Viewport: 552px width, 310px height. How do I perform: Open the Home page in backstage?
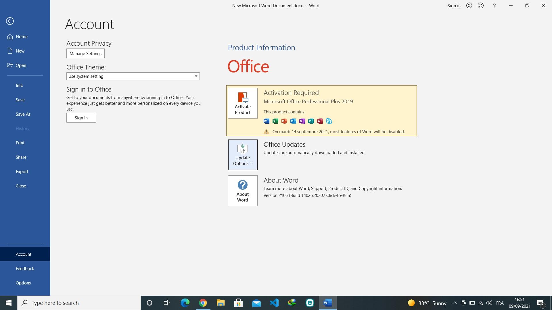(x=25, y=36)
